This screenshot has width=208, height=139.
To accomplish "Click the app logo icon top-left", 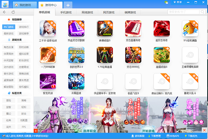I will [5, 4].
